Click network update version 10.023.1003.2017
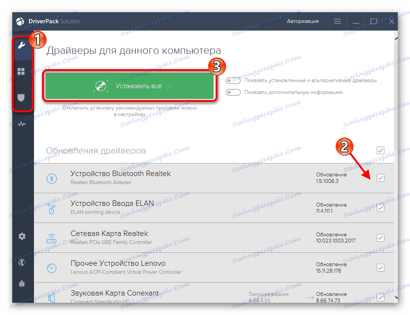 point(336,241)
